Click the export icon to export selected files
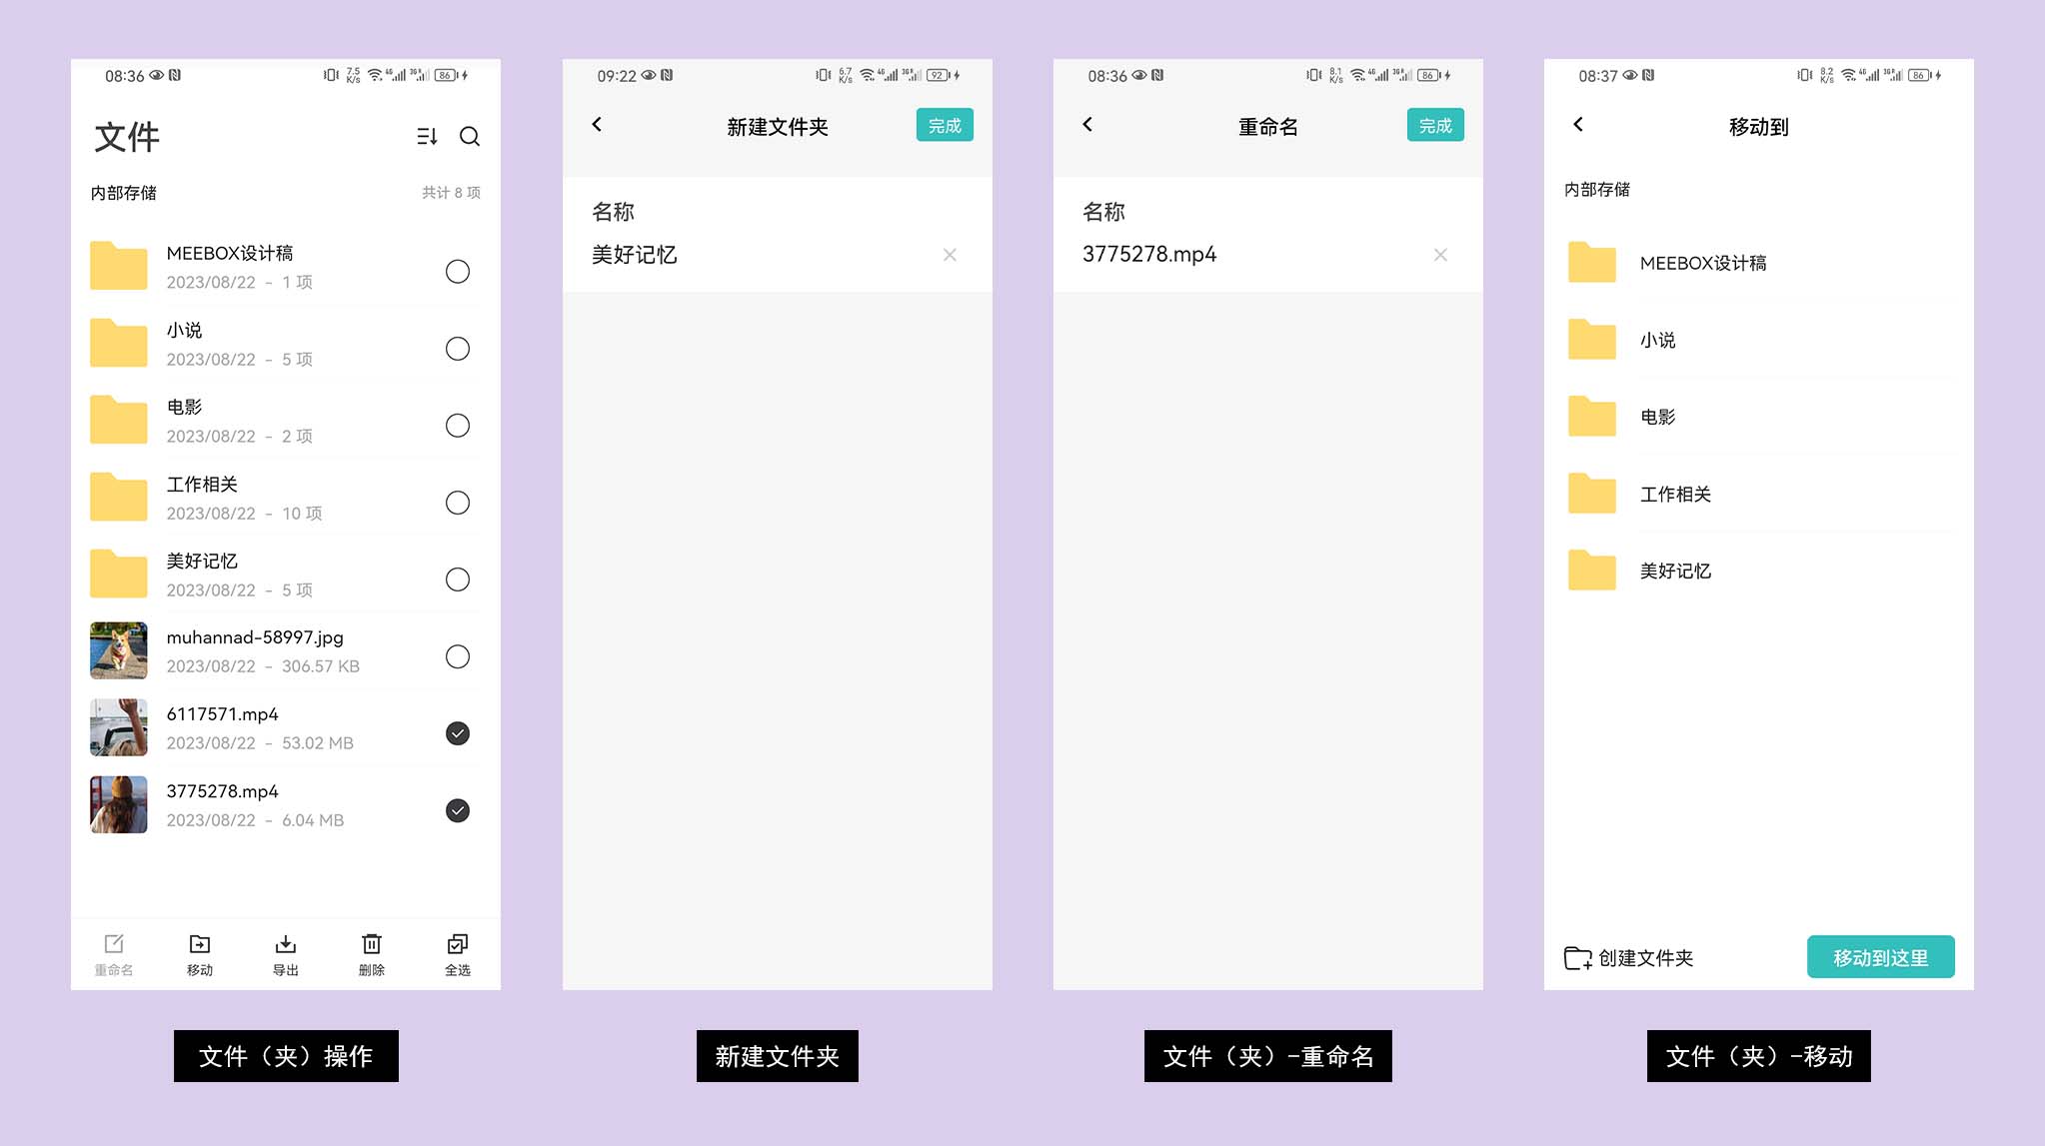This screenshot has width=2045, height=1146. (285, 952)
